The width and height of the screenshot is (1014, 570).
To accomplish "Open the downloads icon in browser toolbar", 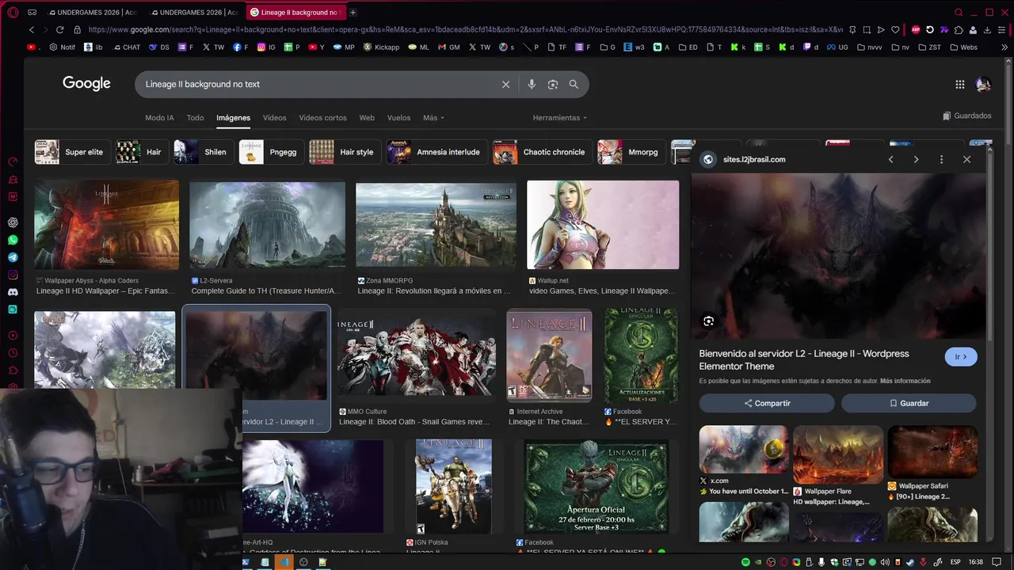I will [988, 30].
